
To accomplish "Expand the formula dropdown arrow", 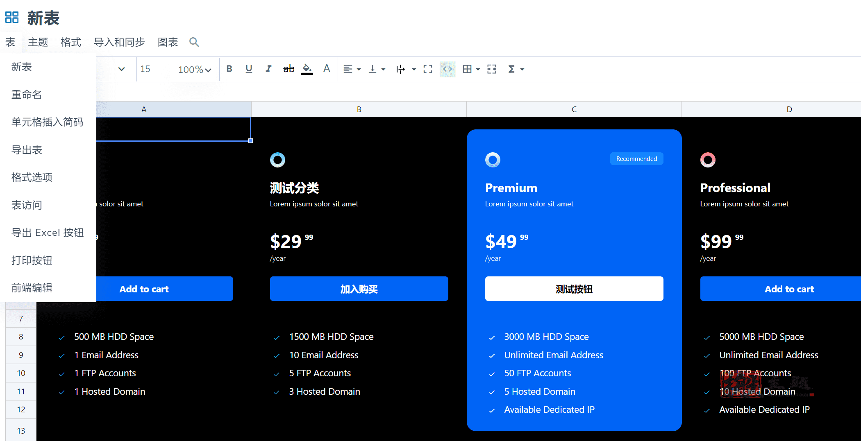I will (523, 69).
